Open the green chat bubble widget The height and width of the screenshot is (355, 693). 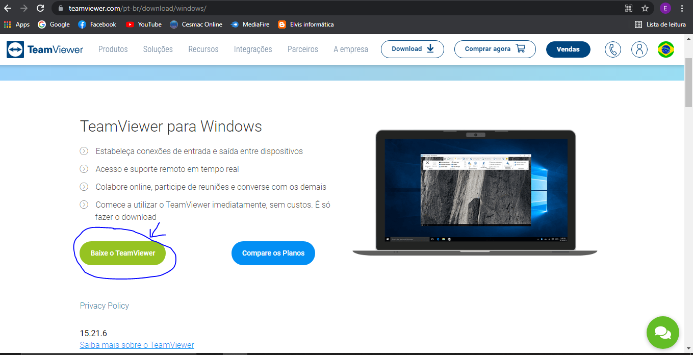(663, 333)
